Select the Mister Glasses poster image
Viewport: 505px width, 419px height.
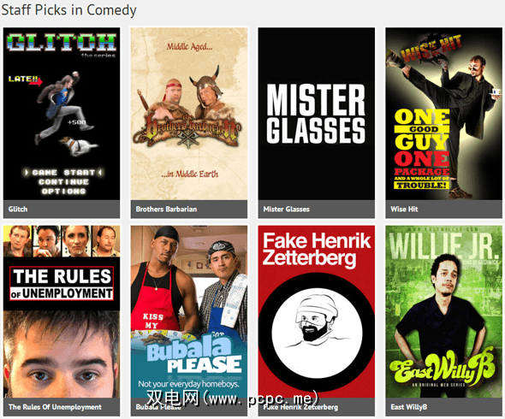(x=317, y=114)
